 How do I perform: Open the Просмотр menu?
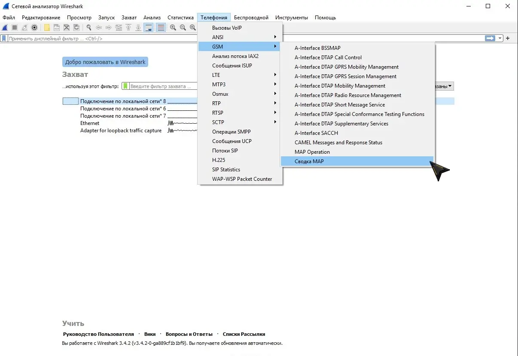click(79, 18)
